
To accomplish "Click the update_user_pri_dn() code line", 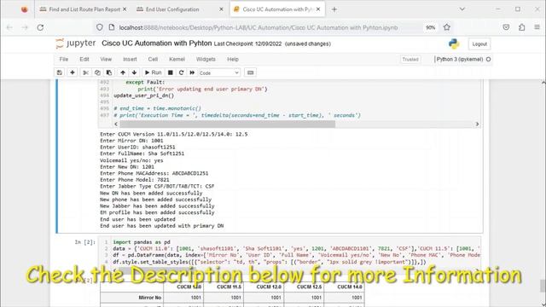I will tap(143, 96).
